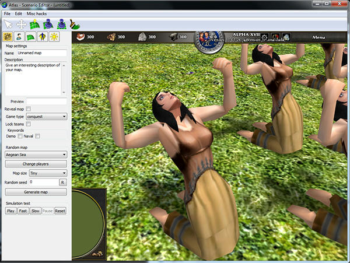
Task: Click the civilization emblem population medallion
Action: tap(209, 42)
